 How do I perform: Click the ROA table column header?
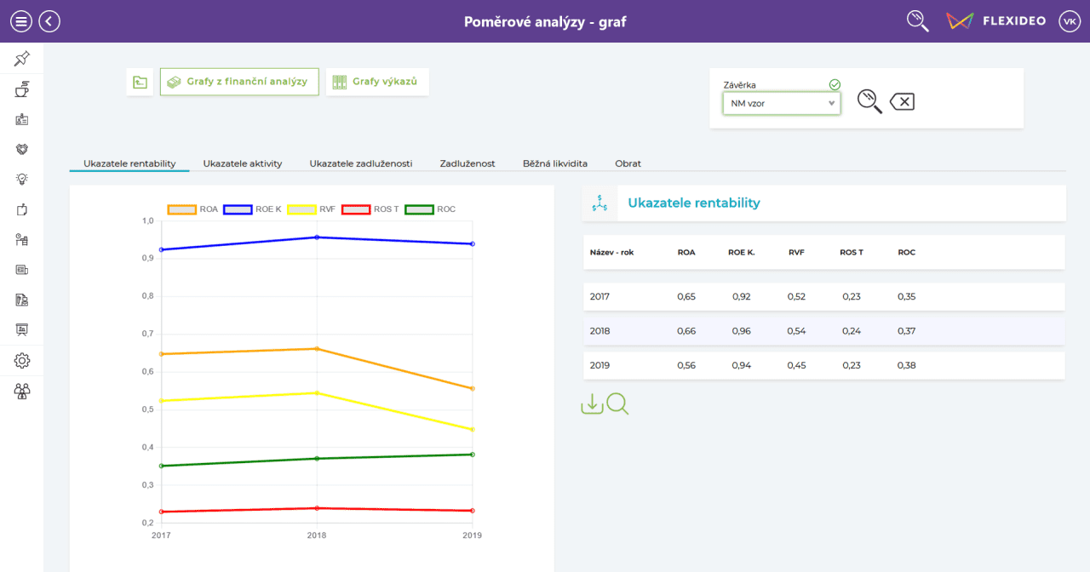click(686, 252)
